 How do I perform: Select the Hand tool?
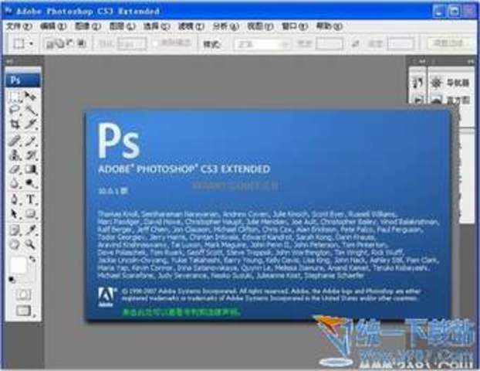click(14, 244)
